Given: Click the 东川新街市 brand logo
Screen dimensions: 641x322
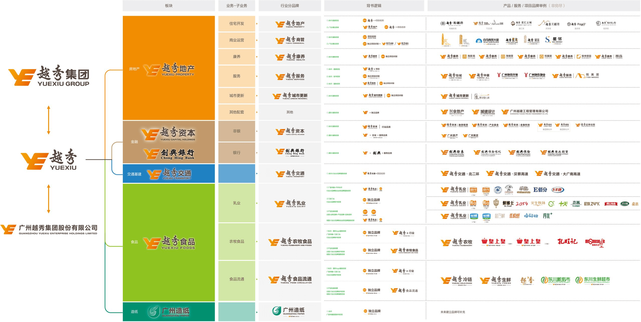Looking at the screenshot, I should (x=555, y=281).
